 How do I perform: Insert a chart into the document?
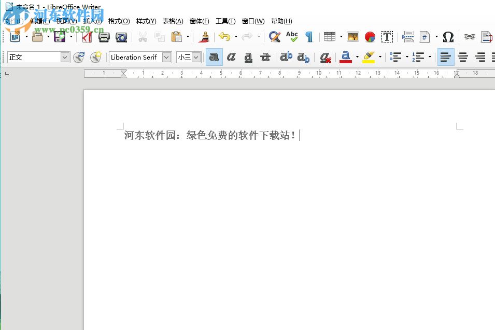(369, 37)
